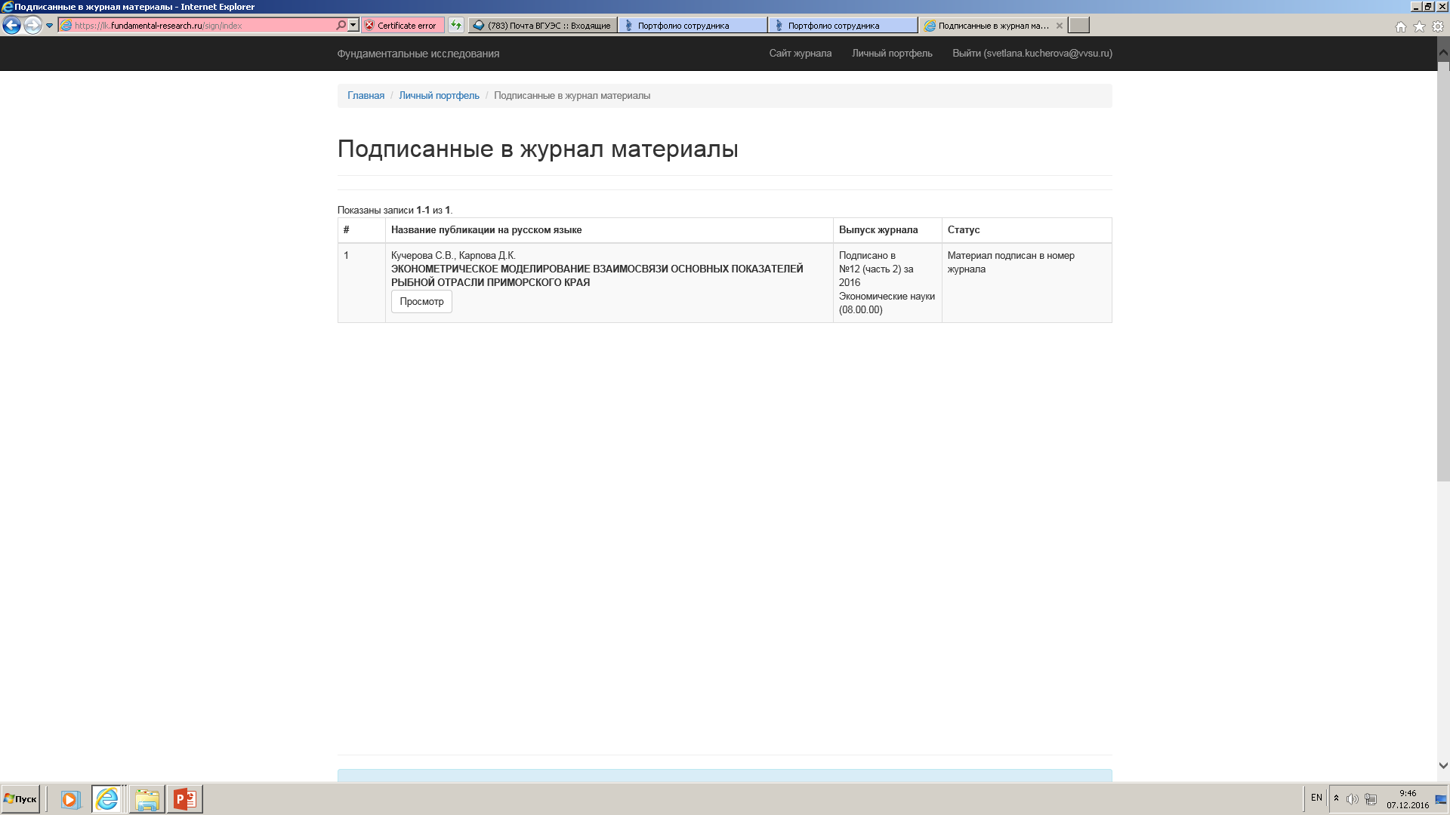Open recent pages dropdown arrow
Screen dimensions: 1450x815
point(49,25)
